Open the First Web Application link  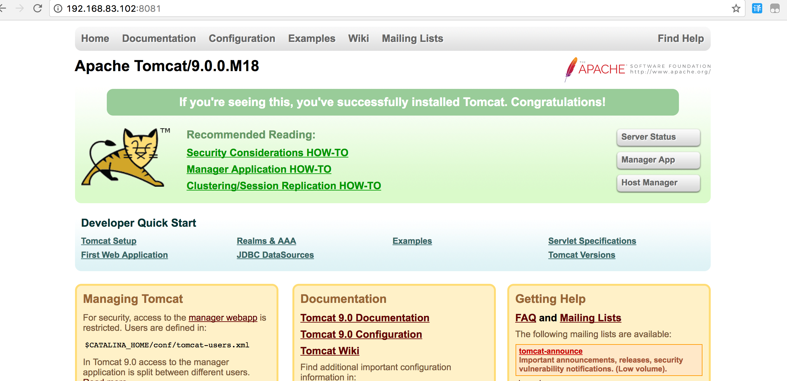[125, 255]
